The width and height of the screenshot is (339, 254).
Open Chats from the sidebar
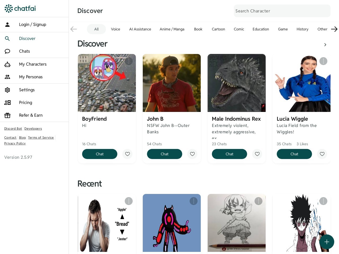click(x=24, y=51)
